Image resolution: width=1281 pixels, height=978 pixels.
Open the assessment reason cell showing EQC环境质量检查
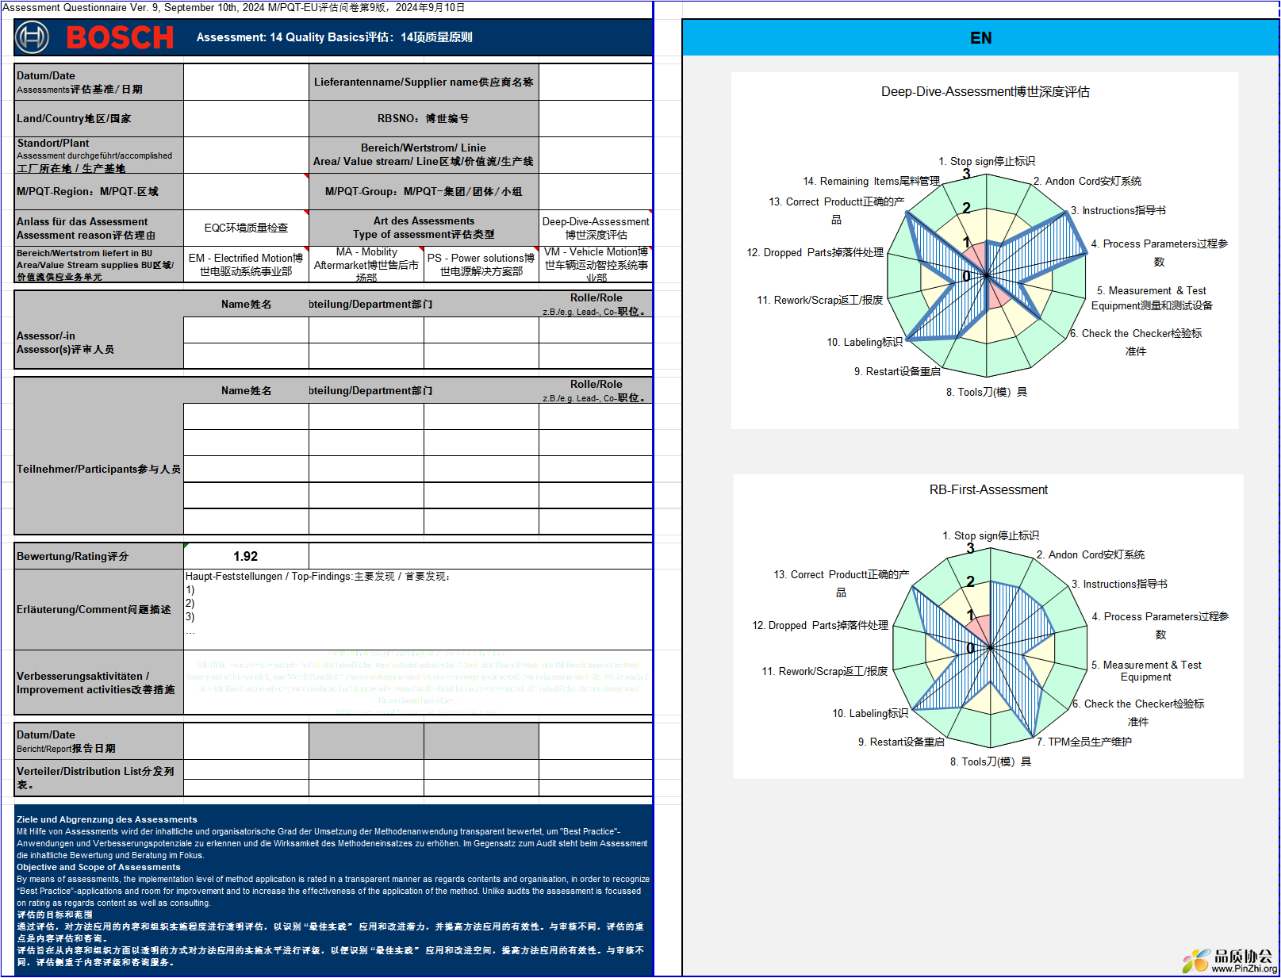(246, 228)
